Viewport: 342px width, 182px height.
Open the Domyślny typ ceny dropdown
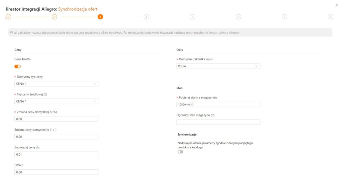tap(56, 84)
